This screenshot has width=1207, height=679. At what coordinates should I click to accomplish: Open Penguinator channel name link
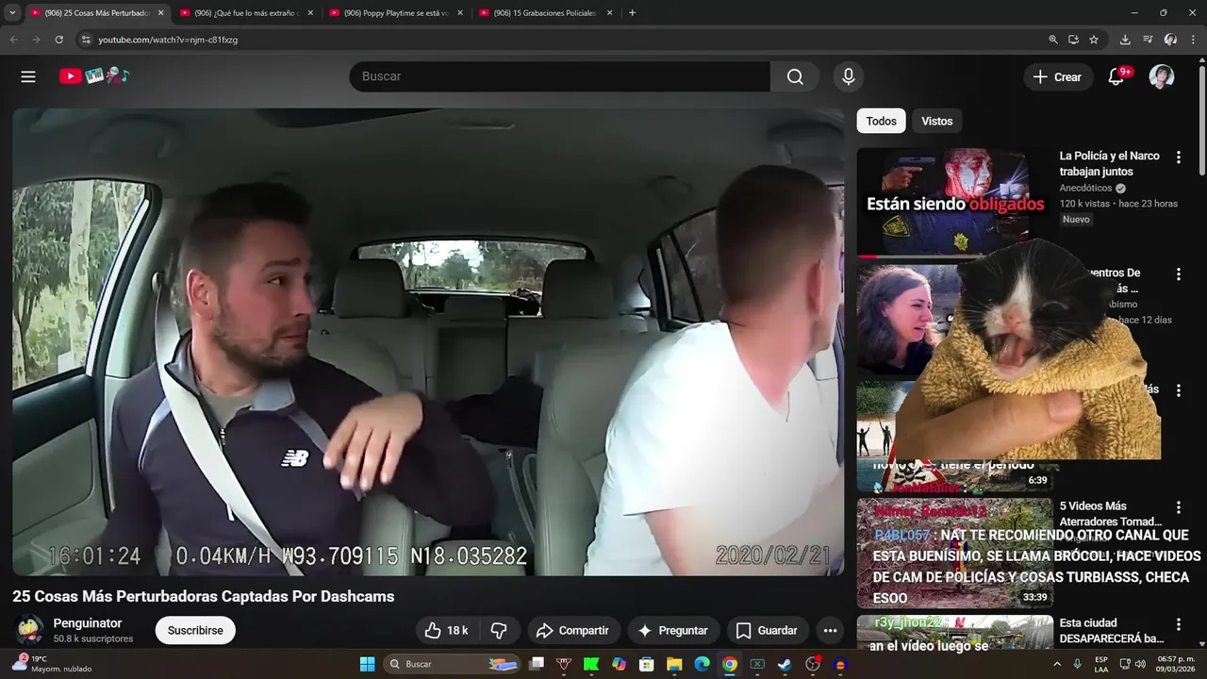(x=88, y=623)
